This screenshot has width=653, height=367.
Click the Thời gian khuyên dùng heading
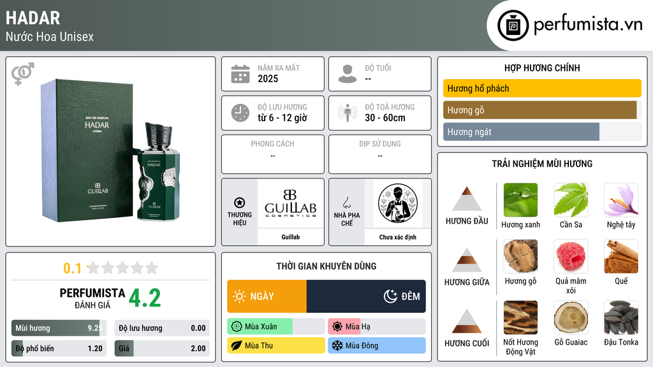[326, 266]
